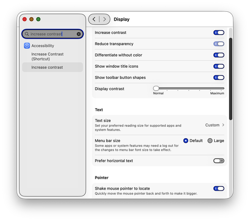This screenshot has height=221, width=250.
Task: Select Increase contrast search result row
Action: coord(52,67)
